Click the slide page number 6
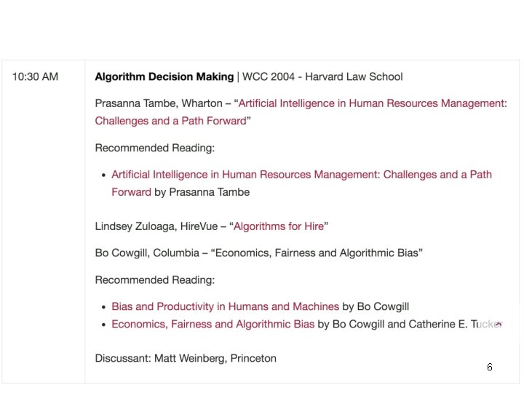Image resolution: width=524 pixels, height=393 pixels. click(489, 368)
